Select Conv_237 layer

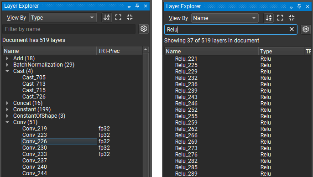pos(35,161)
